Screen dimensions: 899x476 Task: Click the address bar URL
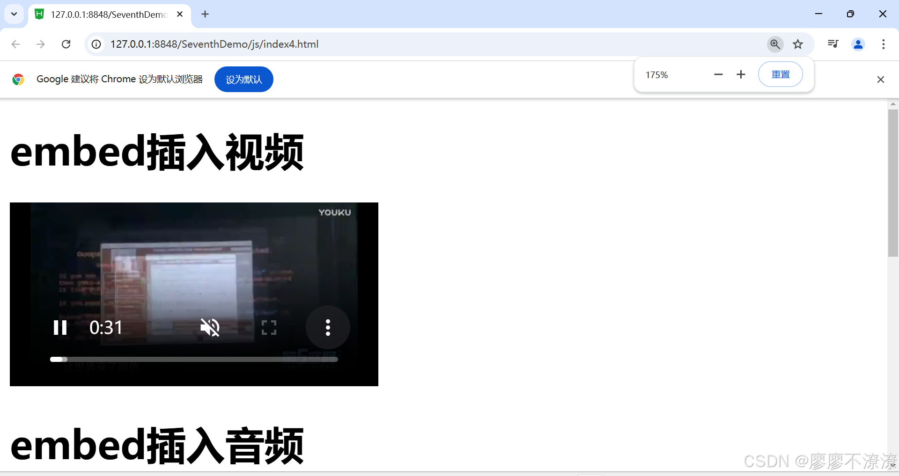point(214,44)
